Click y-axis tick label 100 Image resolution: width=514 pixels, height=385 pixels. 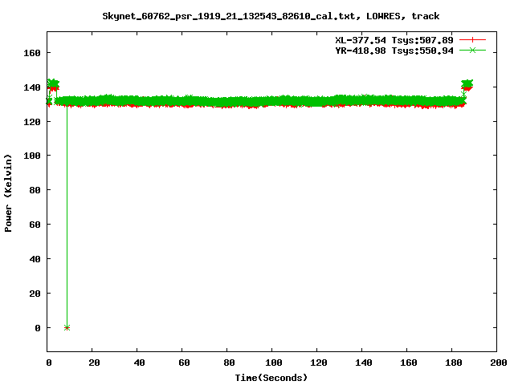(32, 156)
